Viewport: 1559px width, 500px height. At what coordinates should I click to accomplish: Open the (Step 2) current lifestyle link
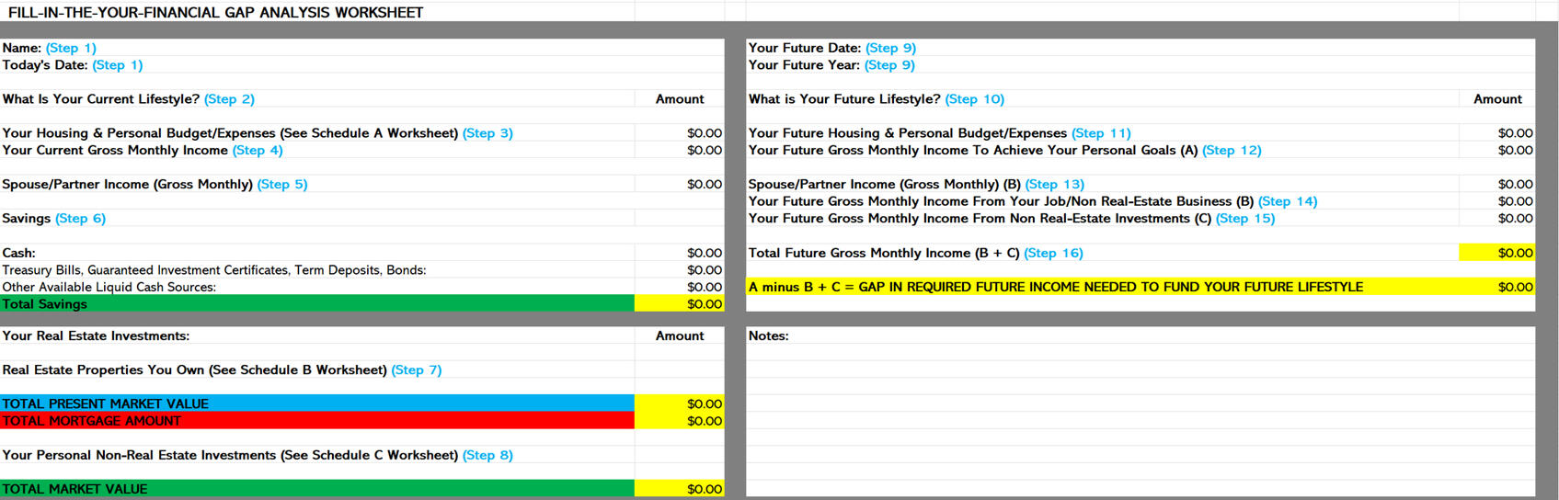click(229, 99)
